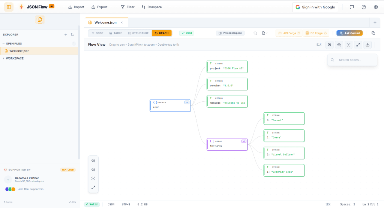Image resolution: width=384 pixels, height=208 pixels.
Task: Switch to the Table view
Action: pyautogui.click(x=115, y=33)
